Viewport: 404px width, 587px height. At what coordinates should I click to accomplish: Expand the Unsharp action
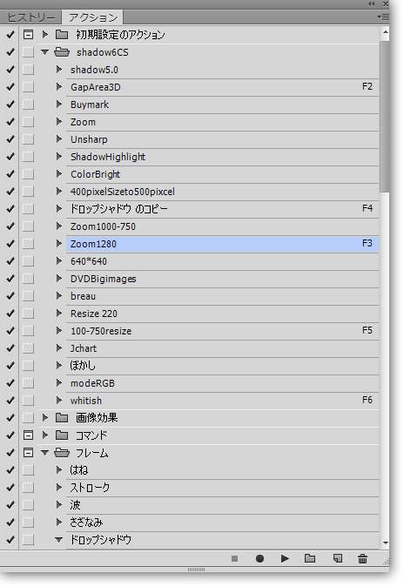(x=59, y=139)
